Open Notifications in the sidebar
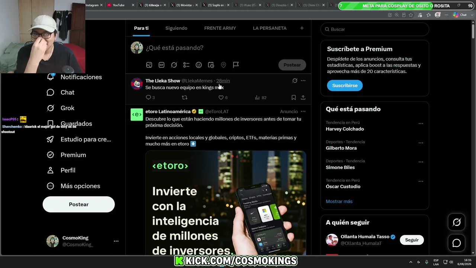The width and height of the screenshot is (476, 268). (74, 77)
